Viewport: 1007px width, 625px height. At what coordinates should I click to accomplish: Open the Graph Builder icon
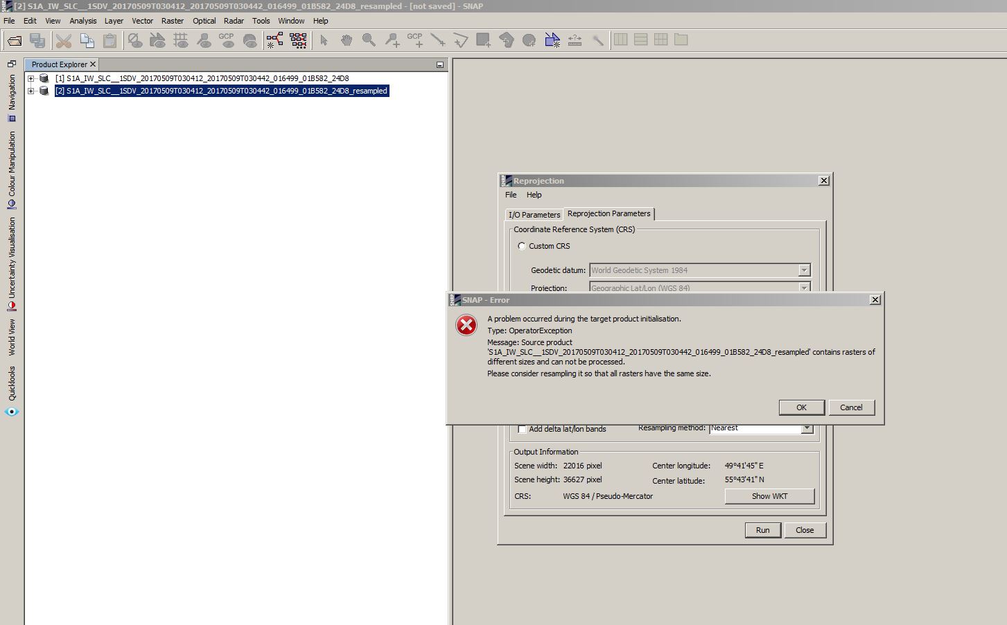coord(275,41)
